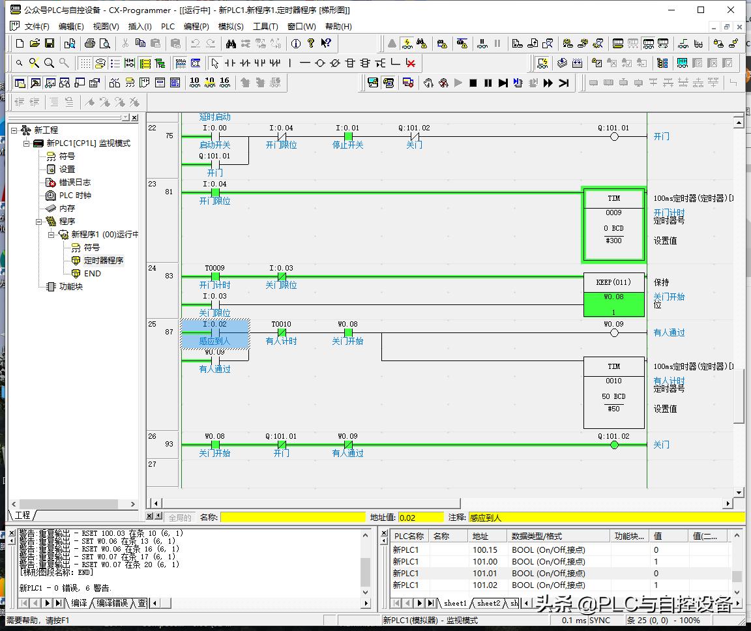Image resolution: width=751 pixels, height=631 pixels.
Task: Click the 注释 field showing 感应到人
Action: pos(607,518)
